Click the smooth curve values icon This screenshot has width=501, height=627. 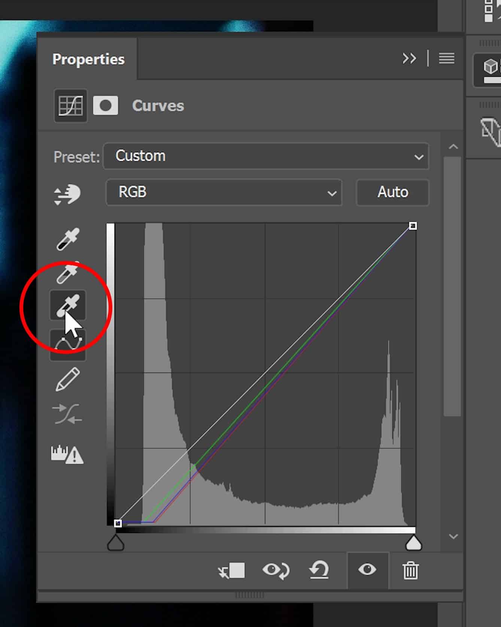68,414
